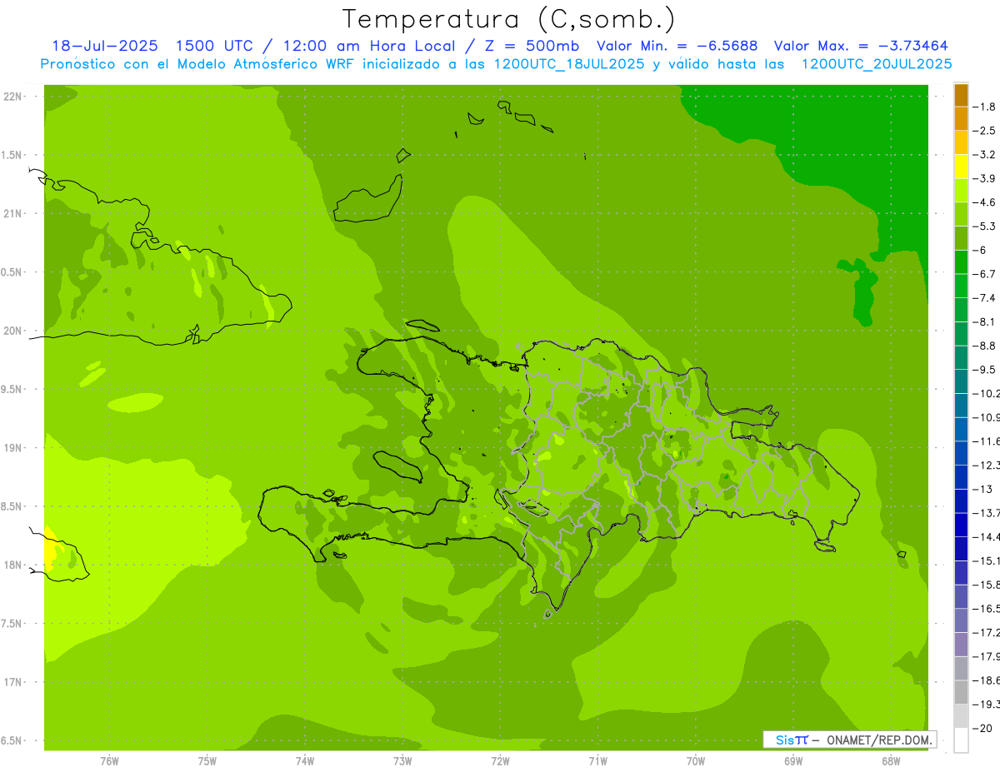Click the '69W' longitude label
This screenshot has height=772, width=1000.
pyautogui.click(x=793, y=761)
